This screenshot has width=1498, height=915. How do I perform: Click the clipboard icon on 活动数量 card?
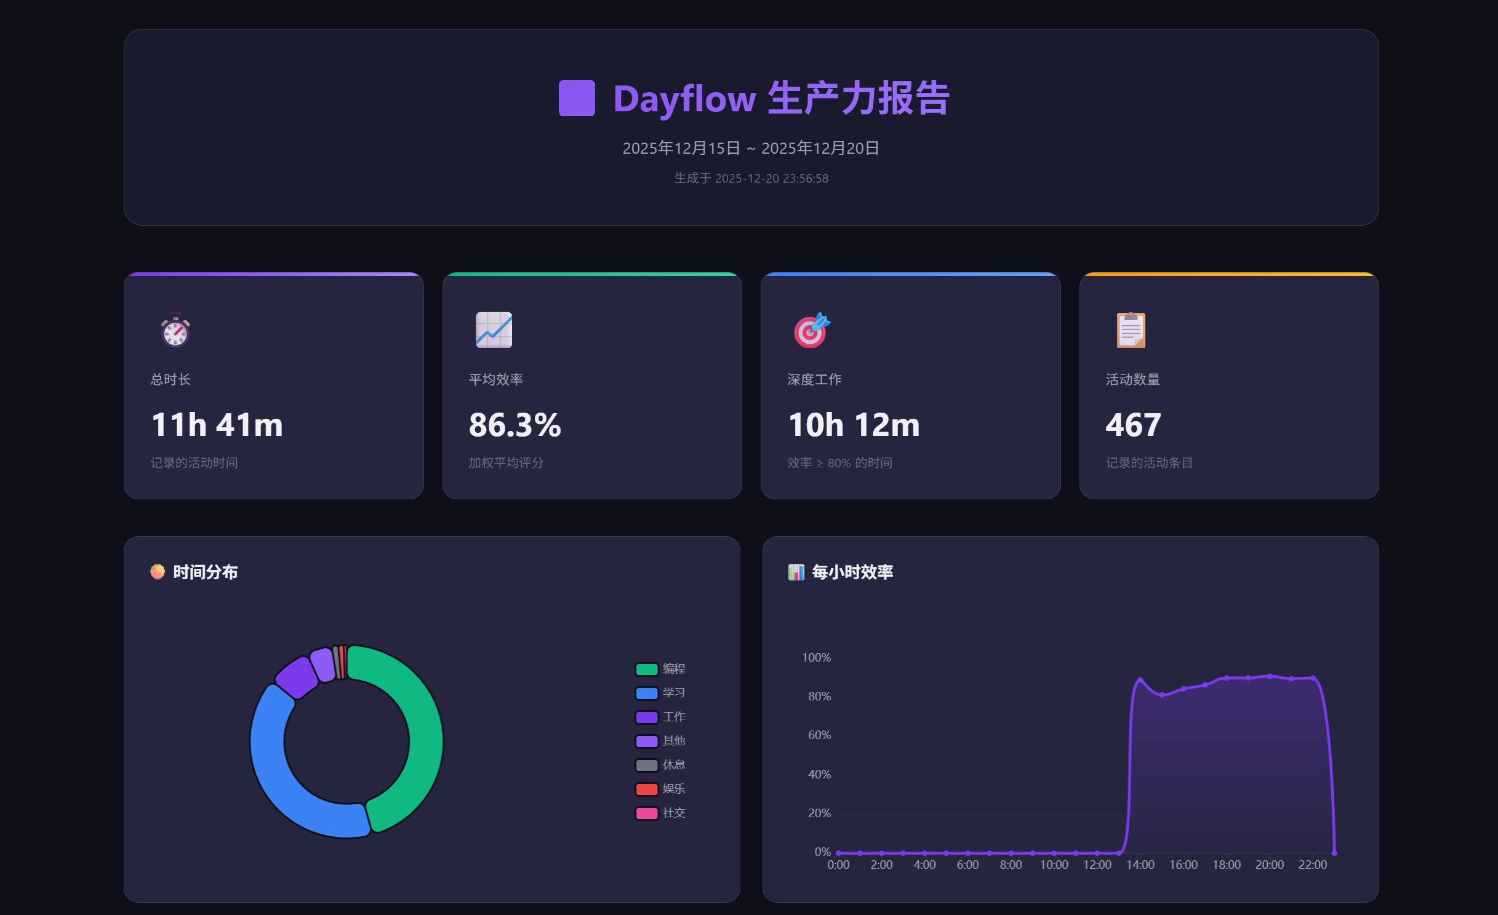(1131, 330)
